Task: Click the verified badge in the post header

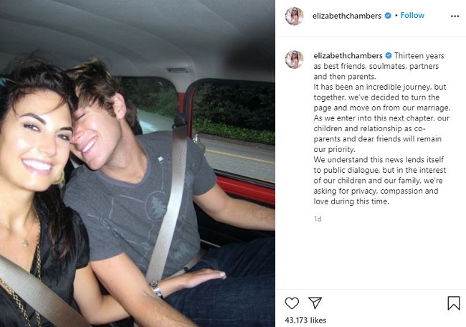Action: (x=388, y=16)
